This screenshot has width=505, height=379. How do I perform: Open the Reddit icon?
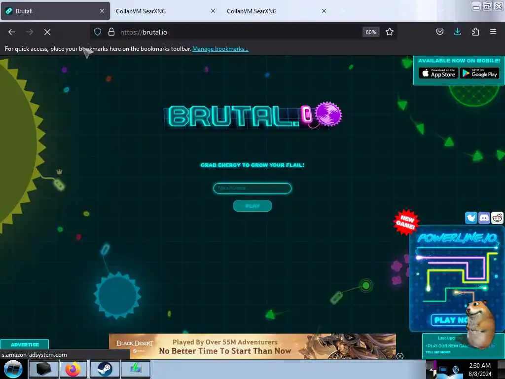point(497,218)
